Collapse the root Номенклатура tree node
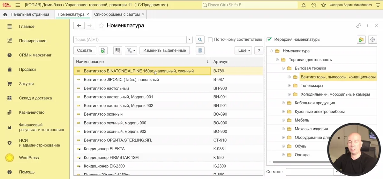 point(271,51)
